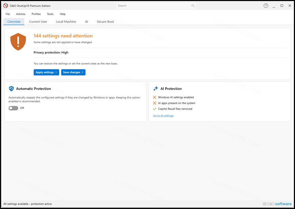Maximize the ShutUp10 window
This screenshot has height=209, width=295.
point(282,6)
